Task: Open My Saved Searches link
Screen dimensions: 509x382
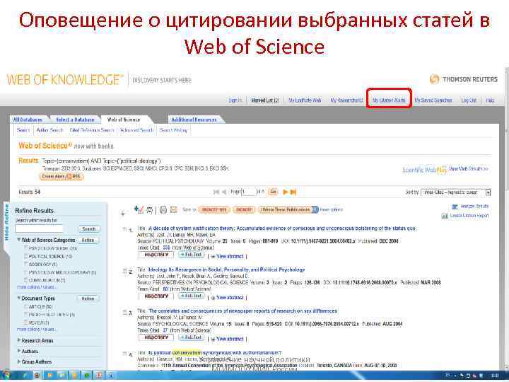Action: coord(433,100)
